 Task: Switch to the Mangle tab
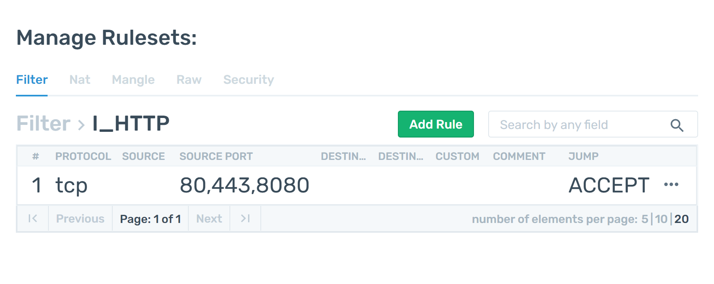point(133,80)
